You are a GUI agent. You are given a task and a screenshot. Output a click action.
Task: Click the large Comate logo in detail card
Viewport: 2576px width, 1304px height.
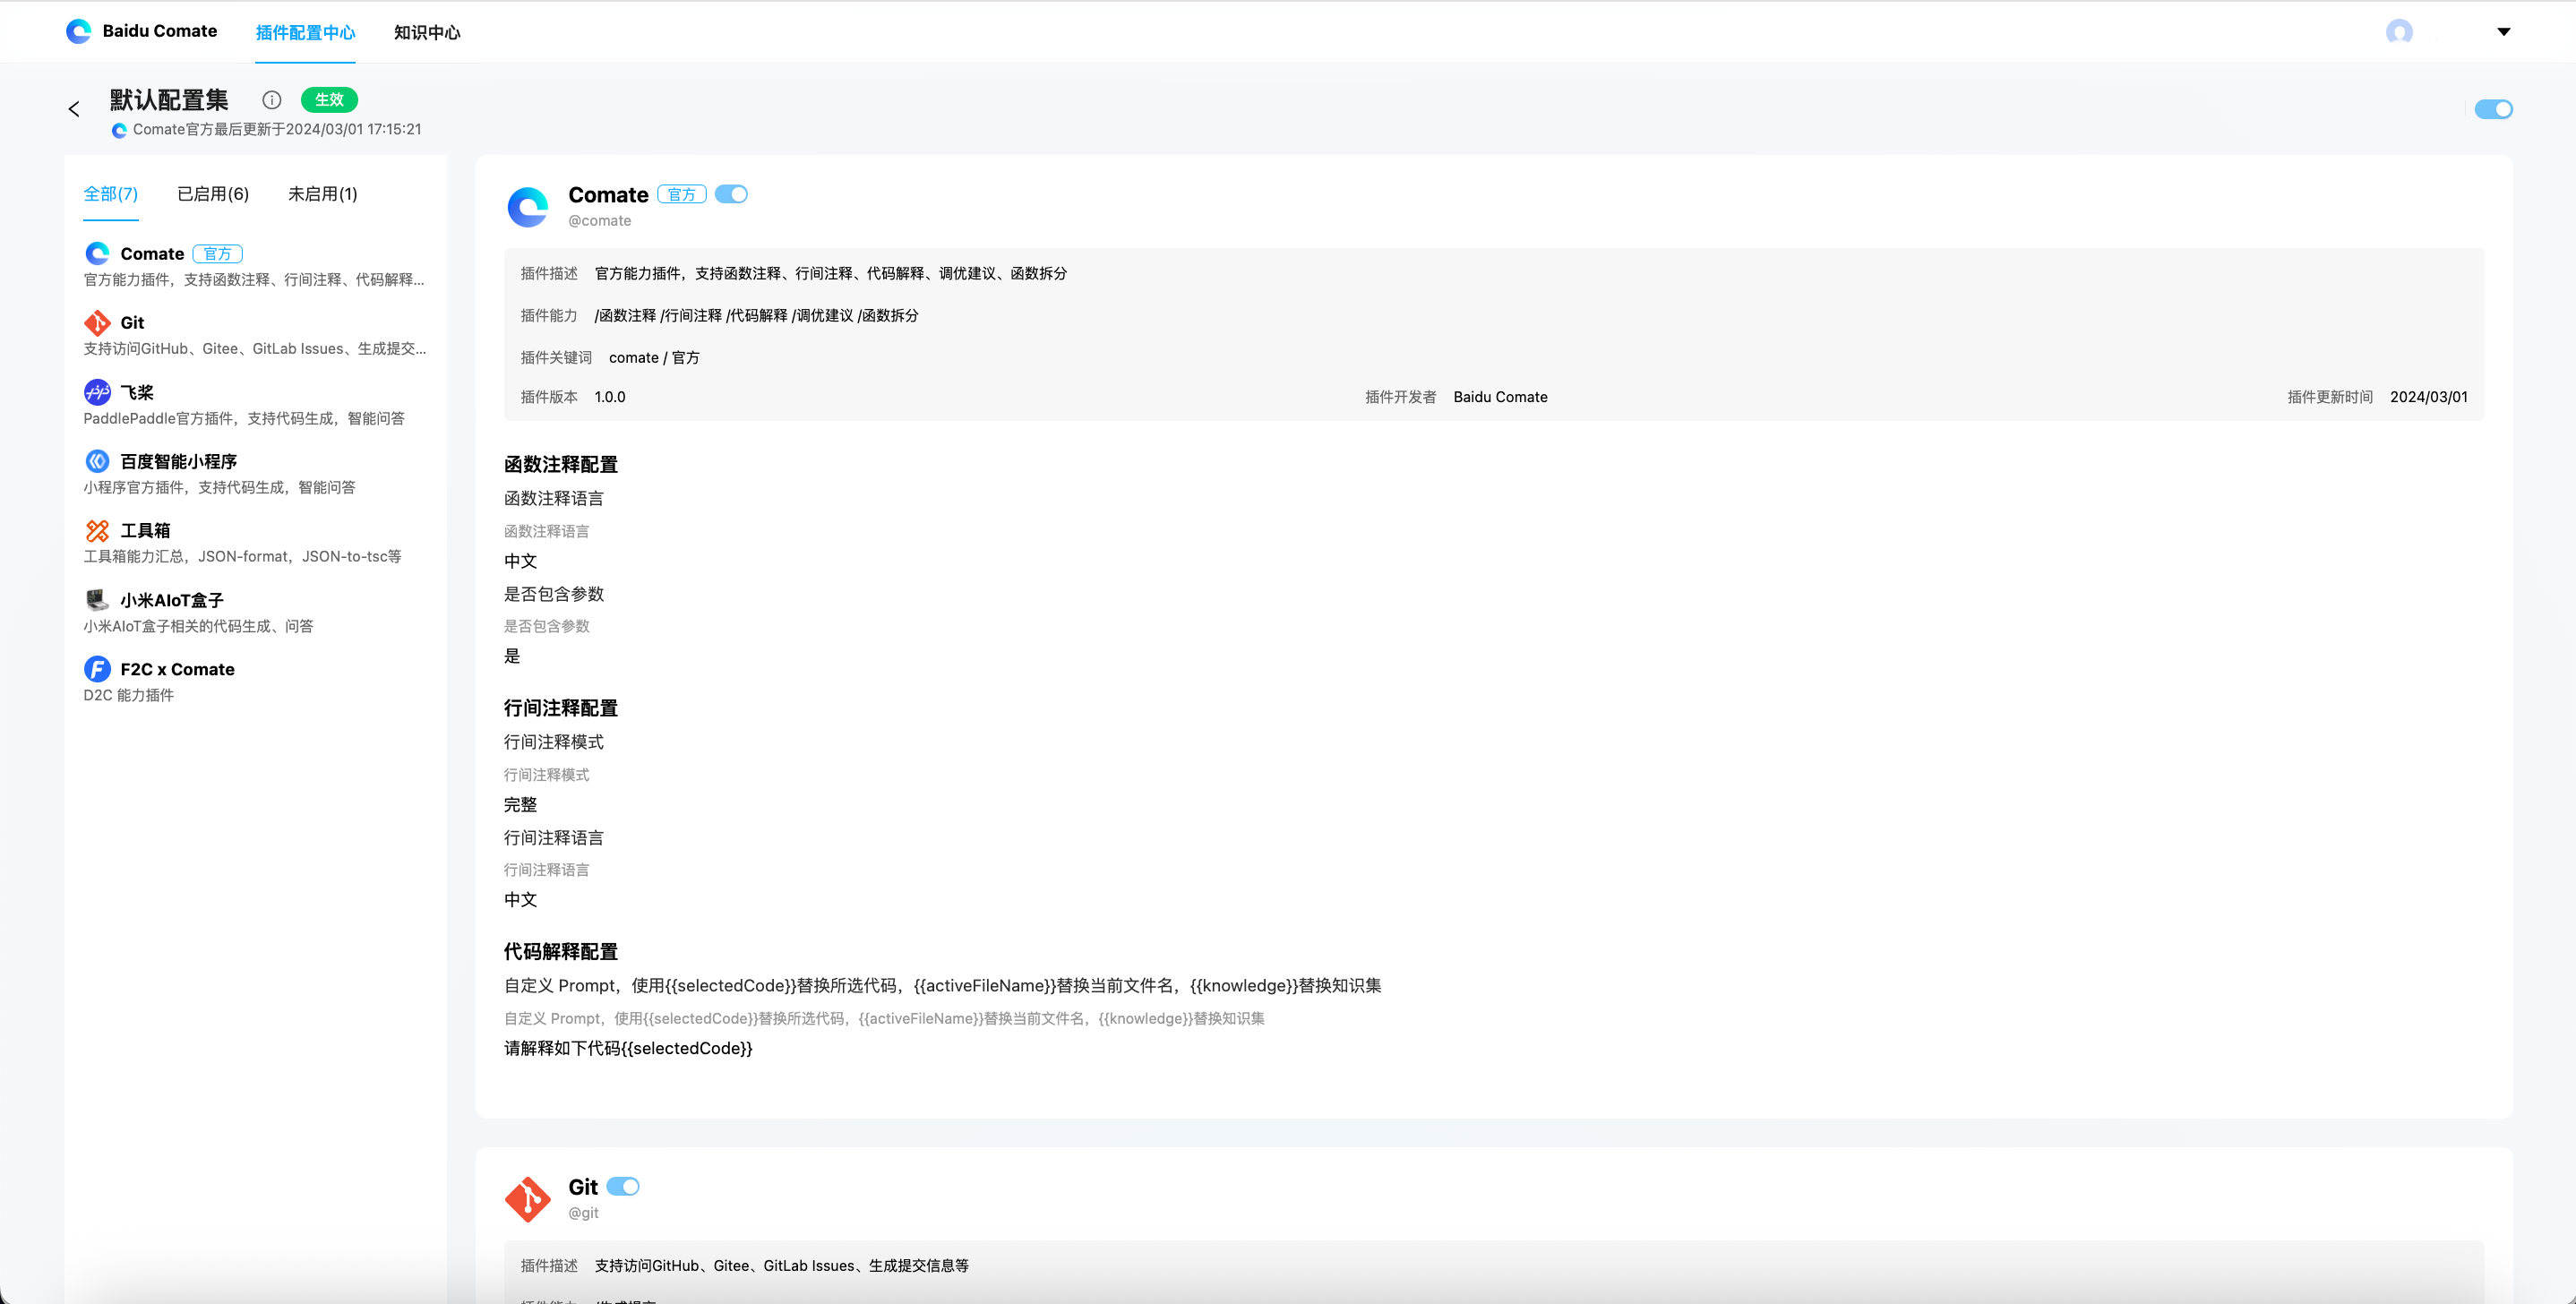point(528,207)
